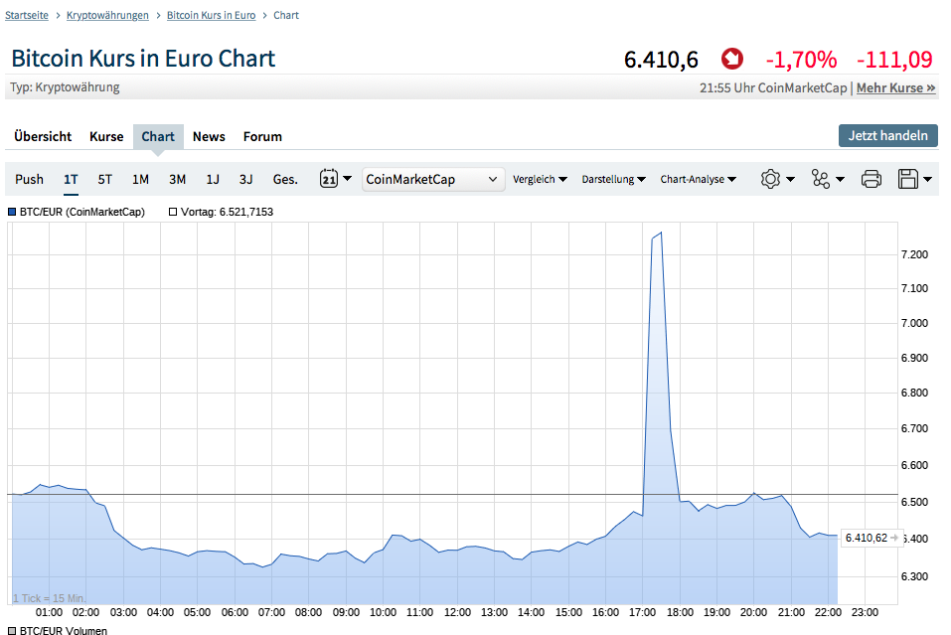Viewport: 951px width, 635px height.
Task: Click the -1,70% change value
Action: coord(801,60)
